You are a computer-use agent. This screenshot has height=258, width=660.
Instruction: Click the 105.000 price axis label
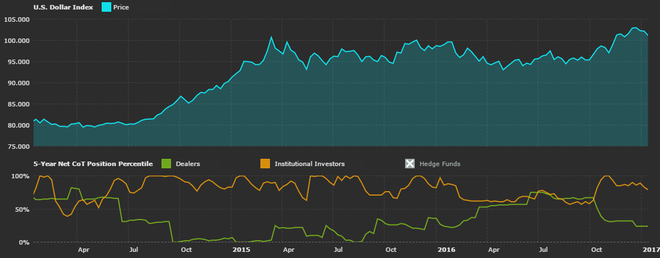pos(16,20)
